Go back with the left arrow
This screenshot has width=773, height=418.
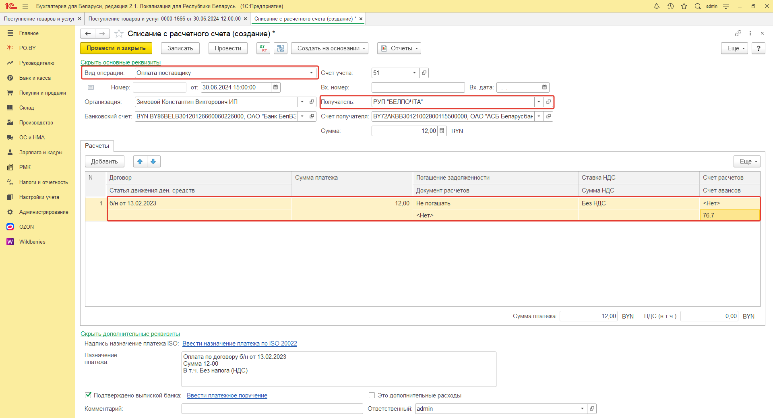(x=88, y=34)
